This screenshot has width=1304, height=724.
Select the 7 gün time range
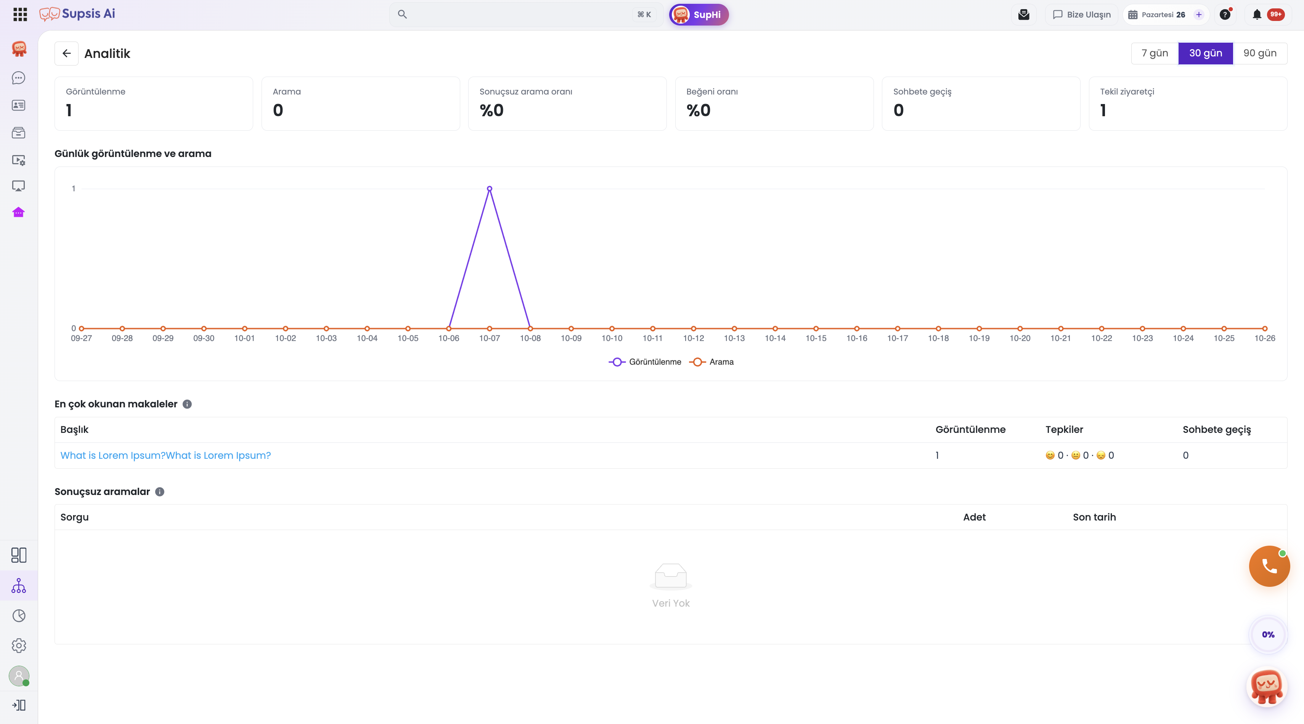(x=1155, y=53)
